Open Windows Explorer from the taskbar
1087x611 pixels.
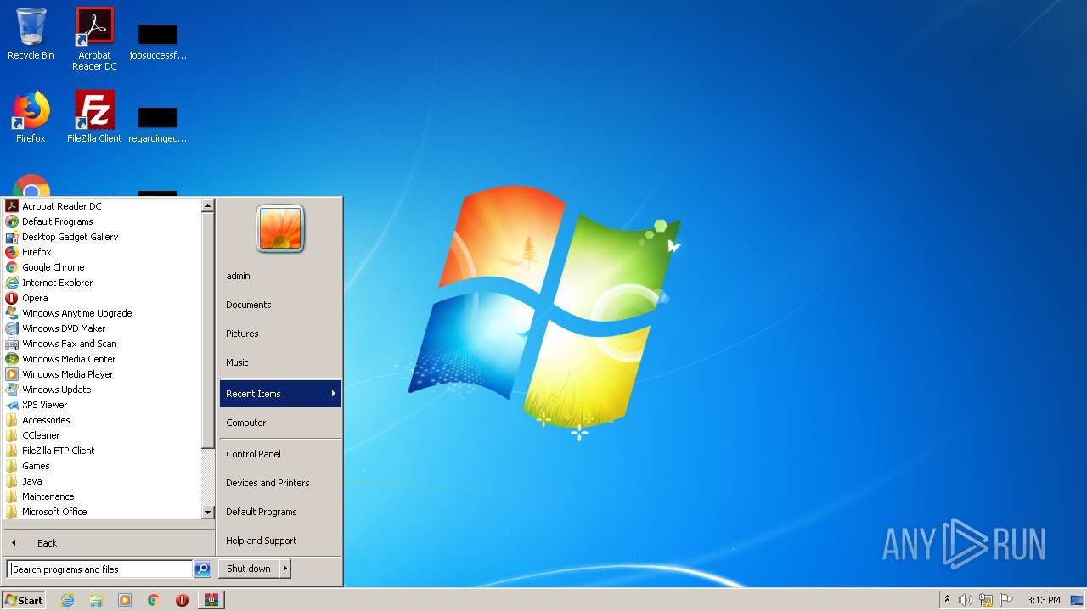pyautogui.click(x=96, y=600)
